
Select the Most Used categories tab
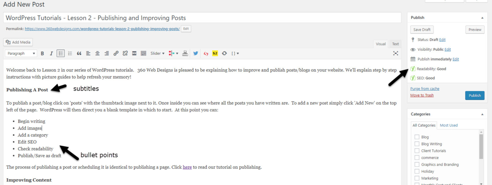coord(449,125)
